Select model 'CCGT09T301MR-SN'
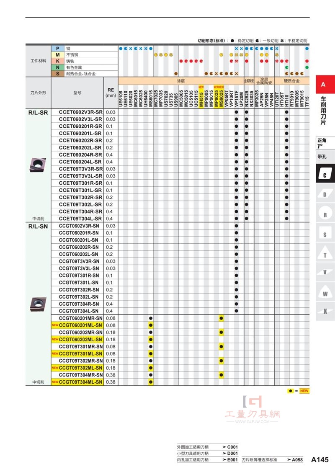335x469 pixels. coord(81,347)
